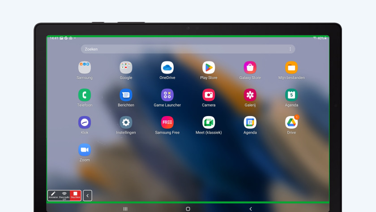Open the Zoom app

pos(85,150)
